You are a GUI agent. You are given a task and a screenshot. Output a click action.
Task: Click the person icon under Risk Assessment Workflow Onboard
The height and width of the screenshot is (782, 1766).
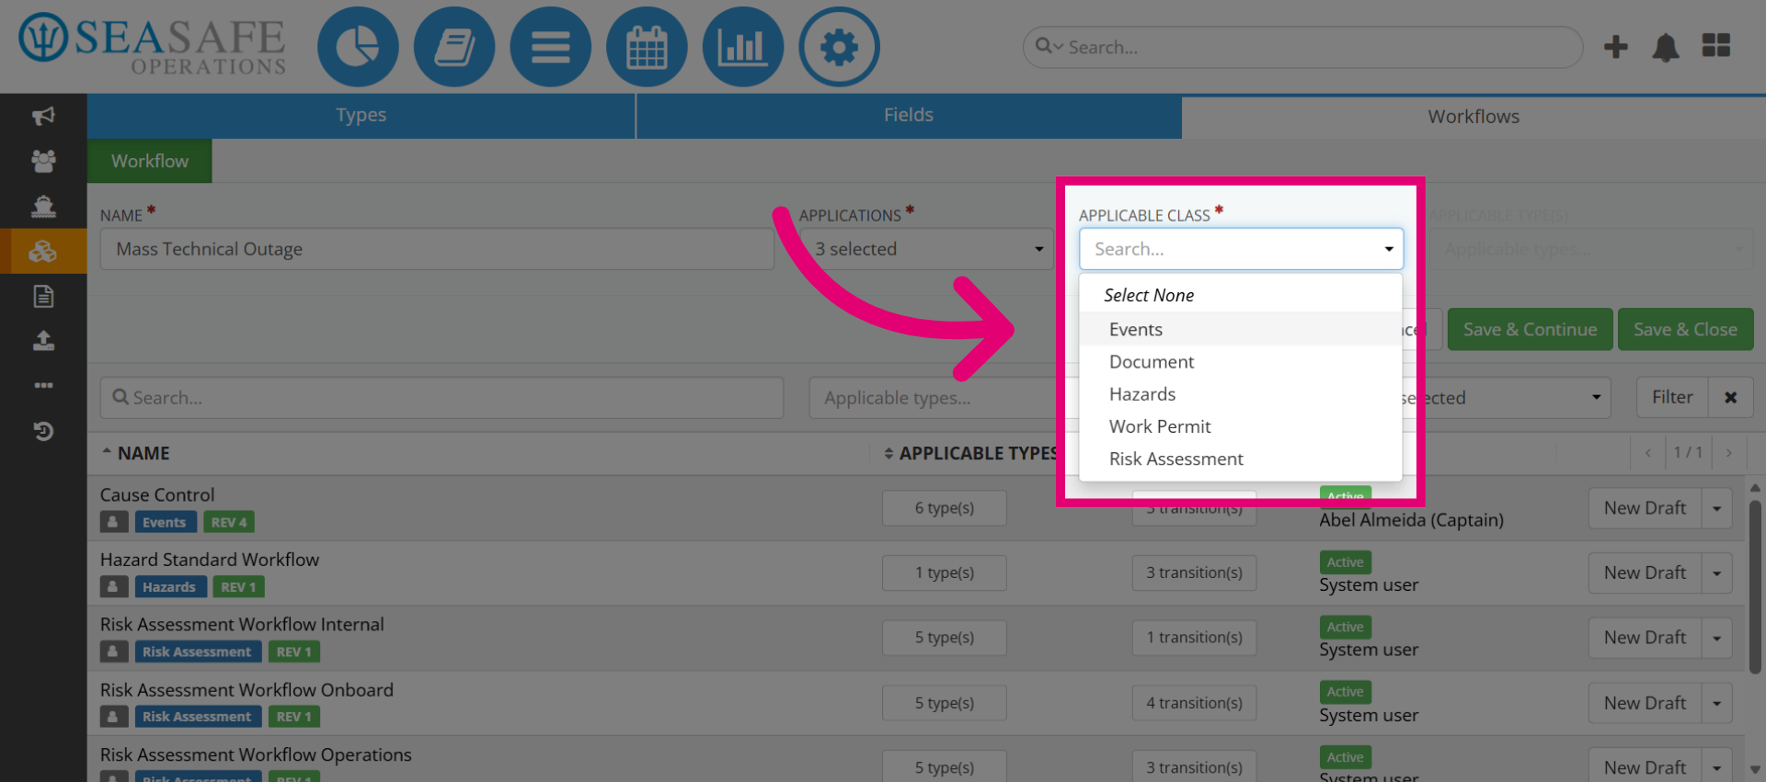(x=113, y=716)
